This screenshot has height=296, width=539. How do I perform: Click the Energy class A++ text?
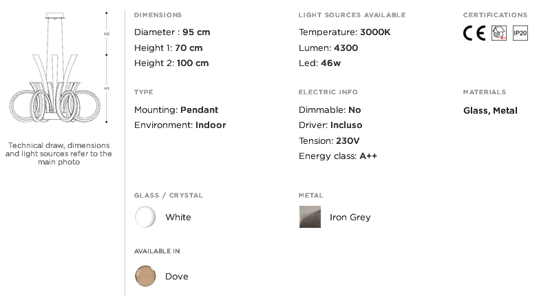click(x=337, y=156)
